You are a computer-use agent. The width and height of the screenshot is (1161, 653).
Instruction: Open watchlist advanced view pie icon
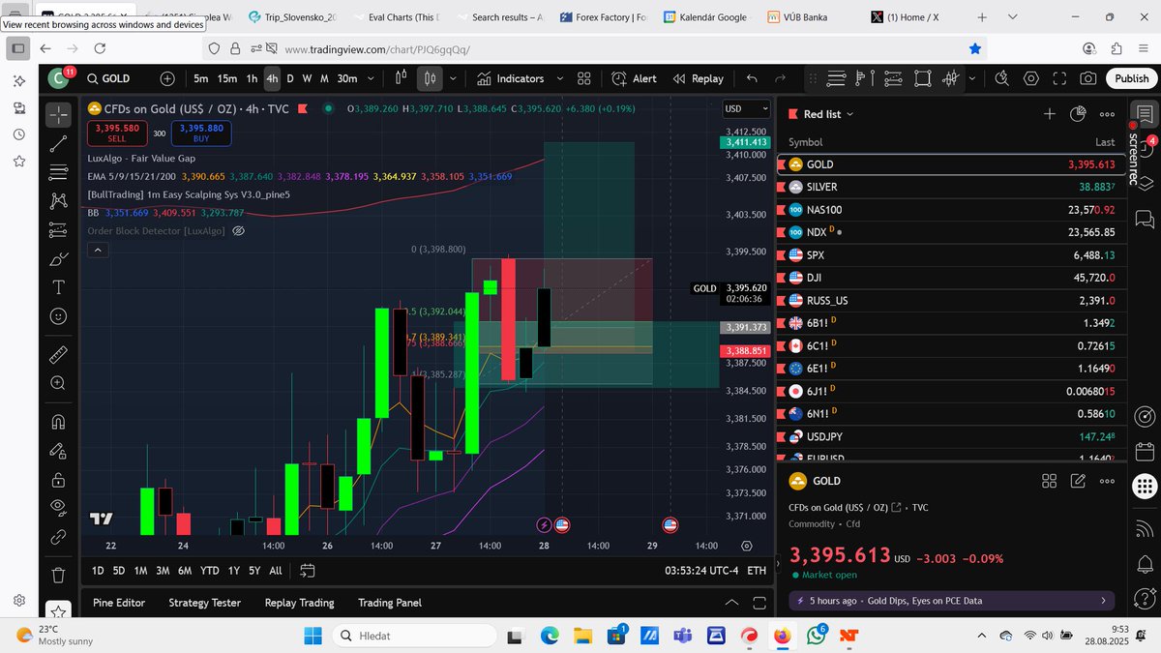click(1078, 114)
